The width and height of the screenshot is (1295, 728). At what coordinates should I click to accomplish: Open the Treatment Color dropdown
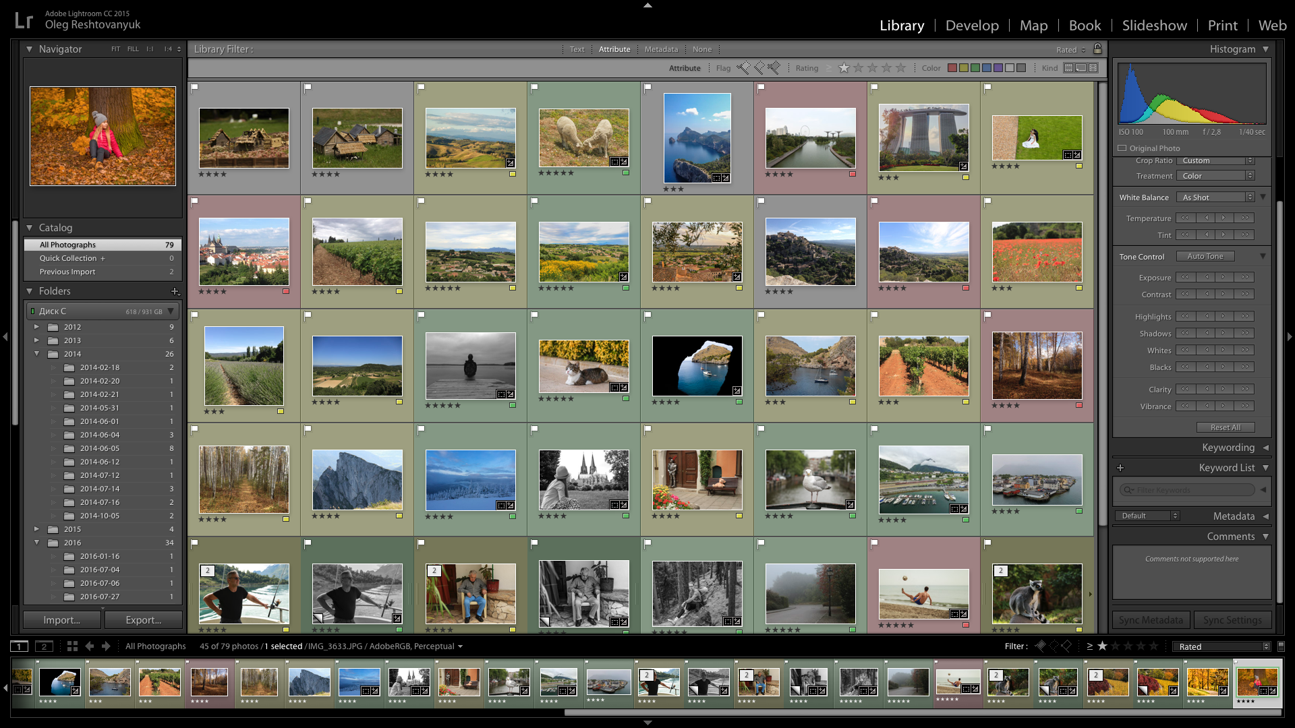click(1215, 176)
